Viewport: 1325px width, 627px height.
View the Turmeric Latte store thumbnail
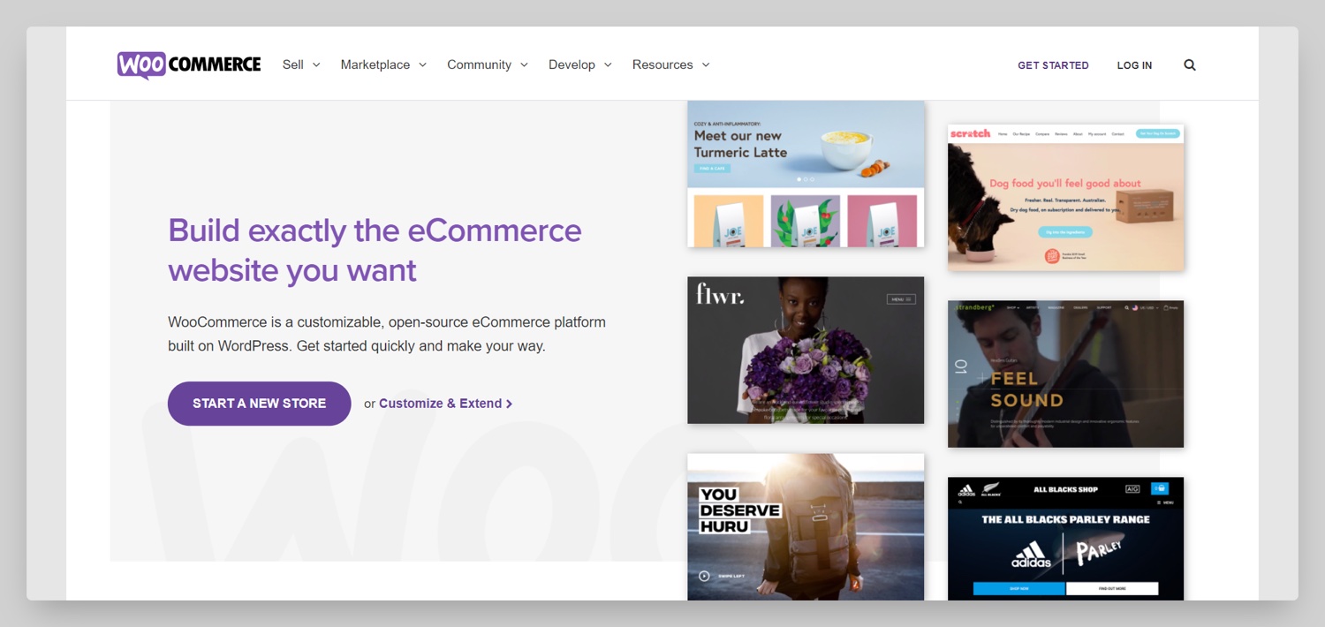click(x=806, y=174)
